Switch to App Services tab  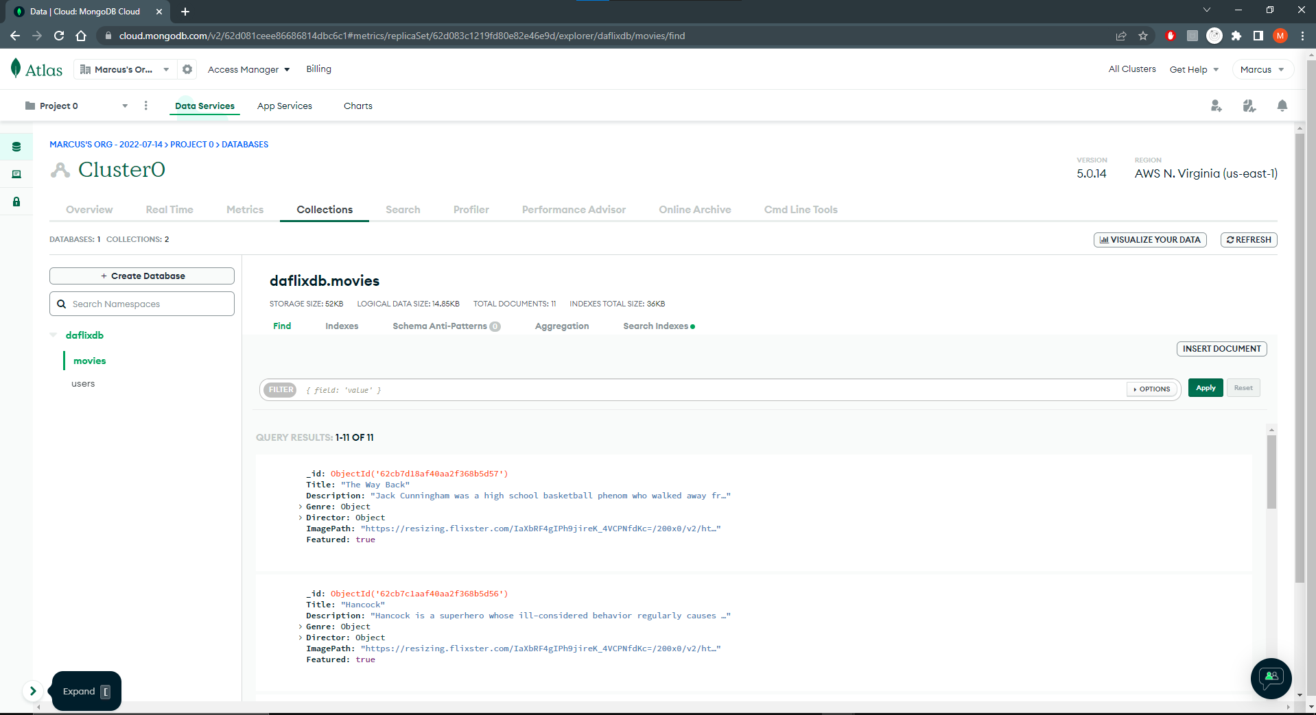pyautogui.click(x=285, y=106)
